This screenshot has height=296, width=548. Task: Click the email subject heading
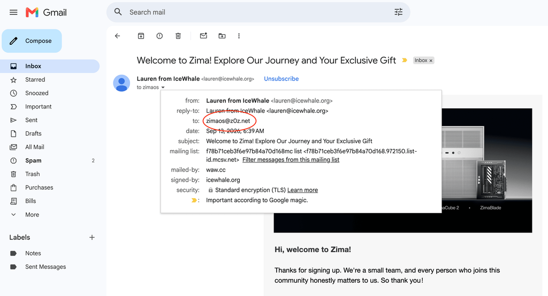[x=267, y=60]
